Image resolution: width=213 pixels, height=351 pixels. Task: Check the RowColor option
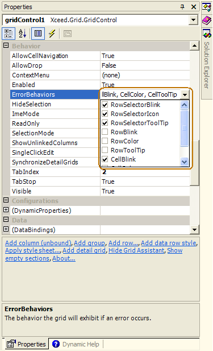[105, 141]
